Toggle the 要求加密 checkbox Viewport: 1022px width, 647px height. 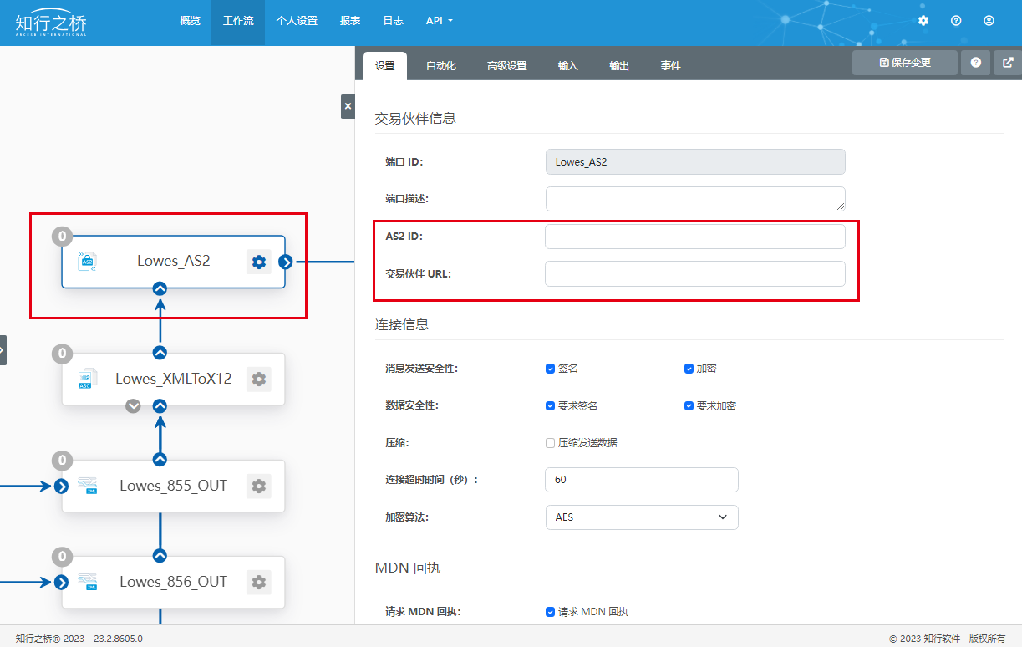689,406
